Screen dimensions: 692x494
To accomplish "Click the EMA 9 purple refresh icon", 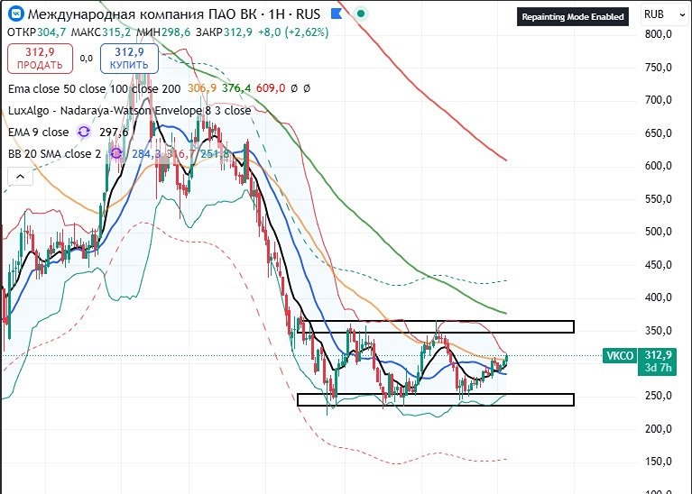I will point(83,132).
